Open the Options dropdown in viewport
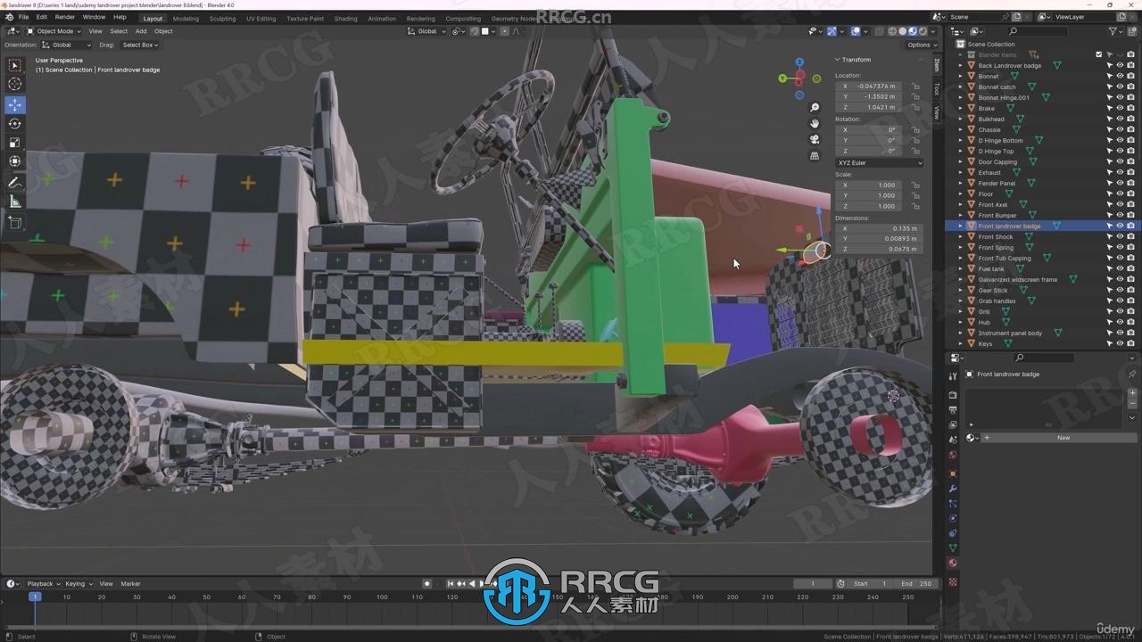 [922, 45]
